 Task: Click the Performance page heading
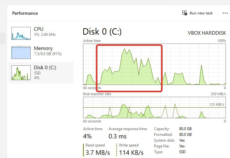[x=25, y=13]
